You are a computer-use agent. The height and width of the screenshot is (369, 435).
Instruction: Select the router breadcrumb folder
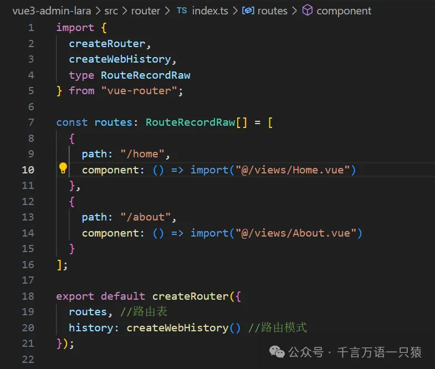[146, 11]
